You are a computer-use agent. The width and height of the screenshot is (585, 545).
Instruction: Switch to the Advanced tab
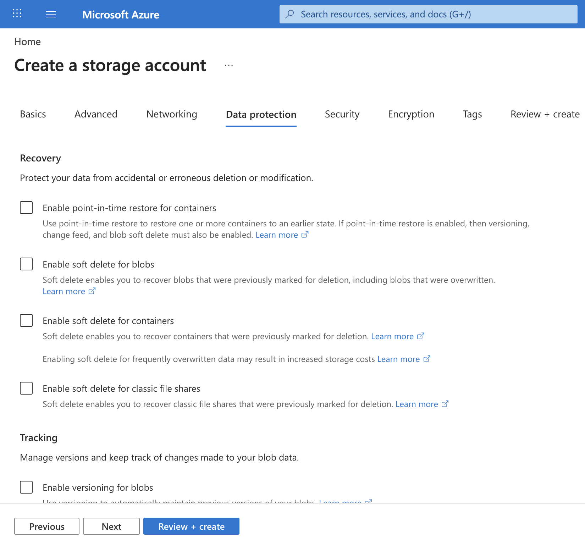[96, 114]
